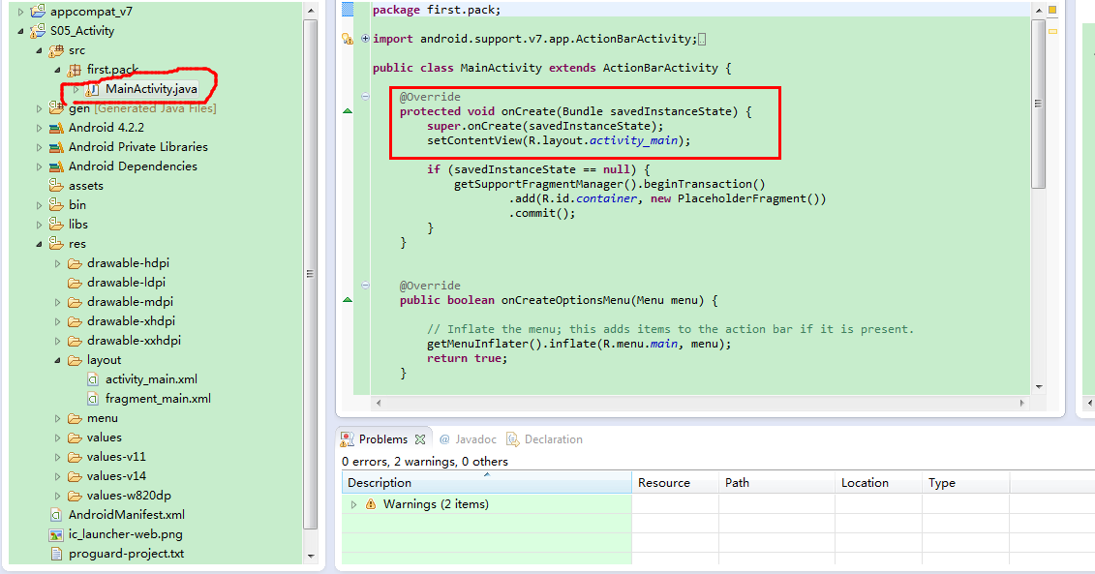Collapse the res folder
Image resolution: width=1095 pixels, height=574 pixels.
39,244
